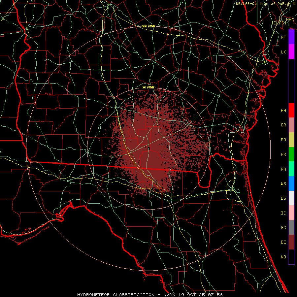The width and height of the screenshot is (297, 297).
Task: Click the HR green legend swatch
Action: pos(291,154)
